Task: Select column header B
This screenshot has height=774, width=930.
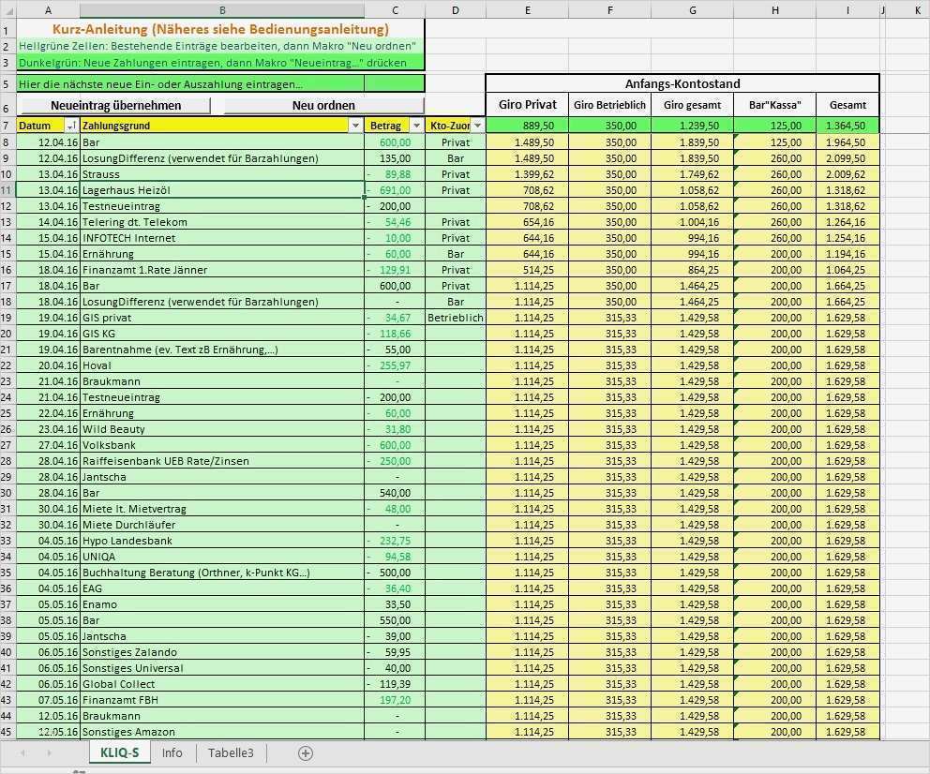Action: tap(221, 10)
